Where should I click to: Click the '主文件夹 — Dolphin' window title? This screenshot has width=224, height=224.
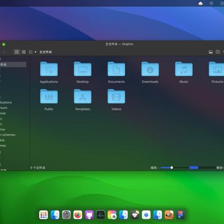pos(119,44)
